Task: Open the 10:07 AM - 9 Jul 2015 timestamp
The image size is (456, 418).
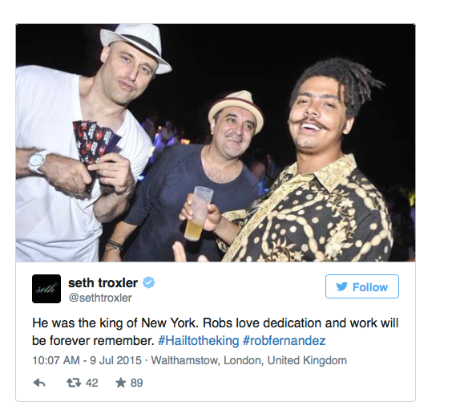Action: (87, 360)
